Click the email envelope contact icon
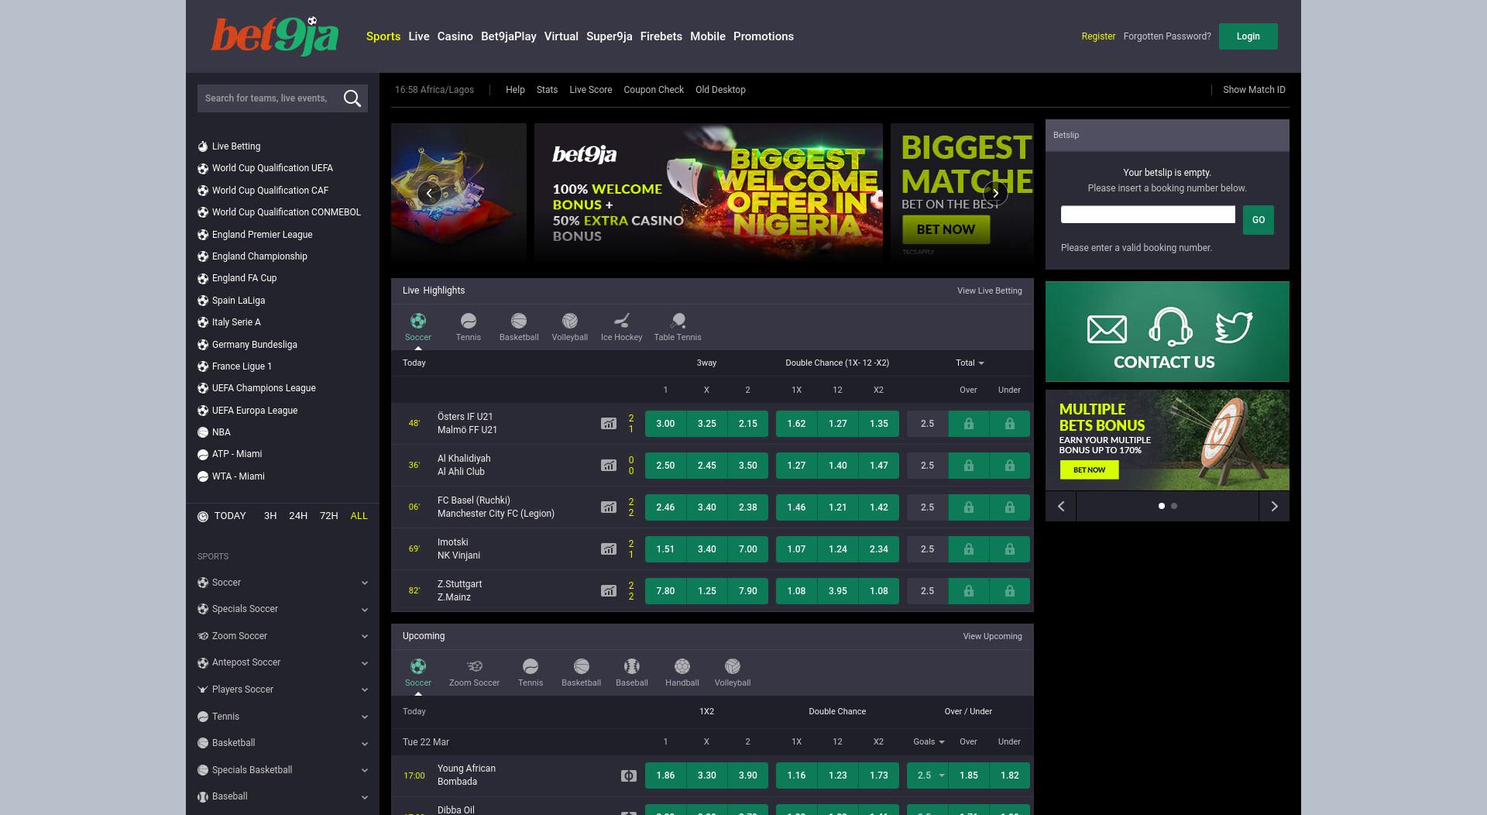The height and width of the screenshot is (815, 1487). [1107, 329]
